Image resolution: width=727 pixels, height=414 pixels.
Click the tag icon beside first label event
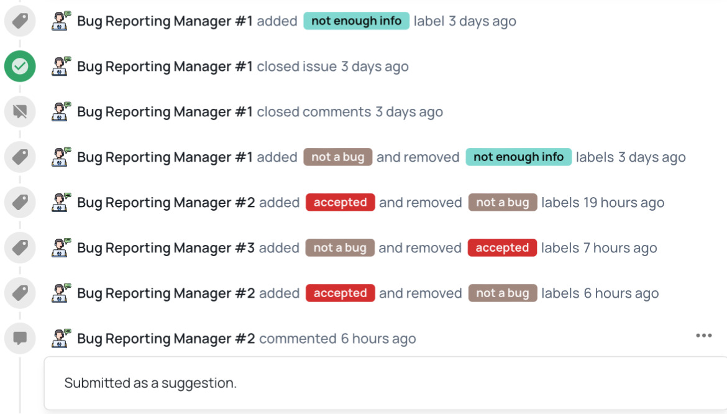click(x=20, y=21)
